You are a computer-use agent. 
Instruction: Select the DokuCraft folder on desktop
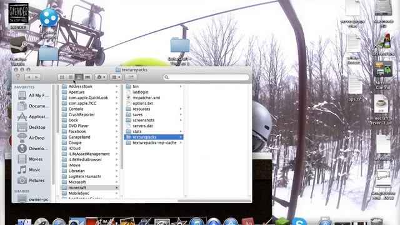pos(180,51)
